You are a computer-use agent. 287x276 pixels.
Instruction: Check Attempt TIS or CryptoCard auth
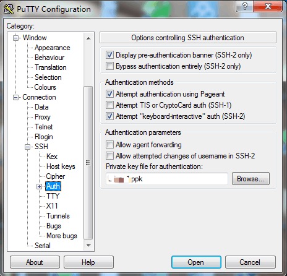pyautogui.click(x=109, y=105)
